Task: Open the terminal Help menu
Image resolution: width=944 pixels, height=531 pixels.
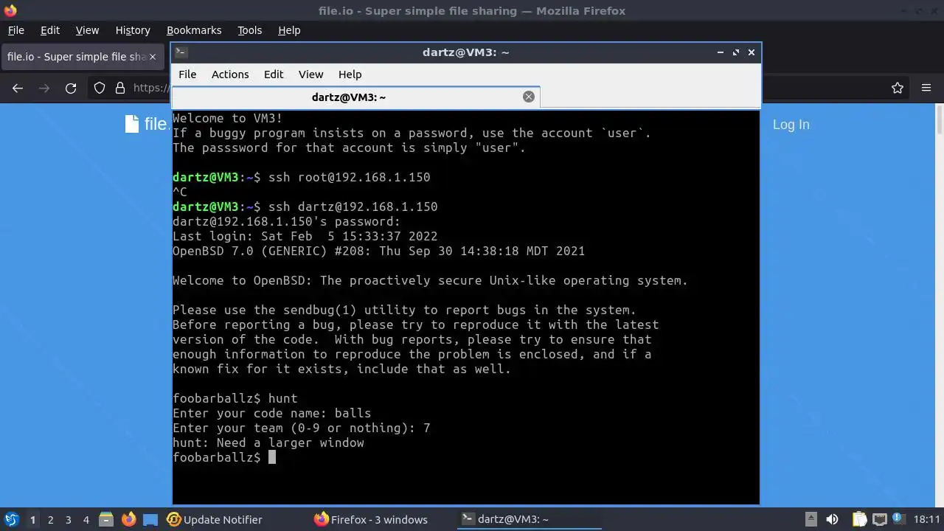Action: coord(350,74)
